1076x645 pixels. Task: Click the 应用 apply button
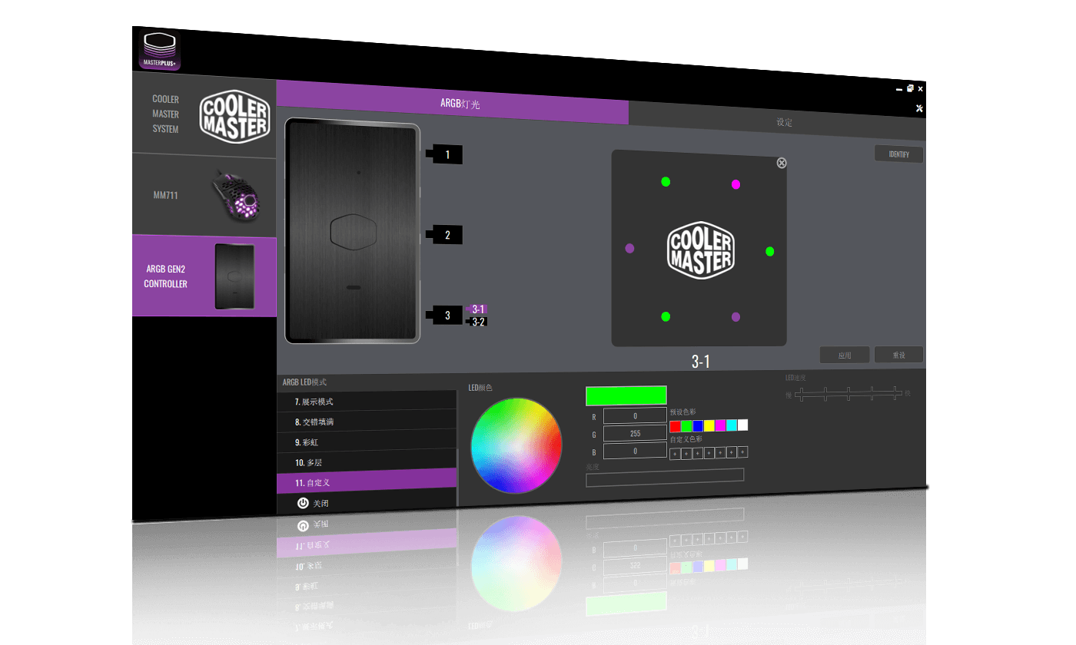coord(845,356)
